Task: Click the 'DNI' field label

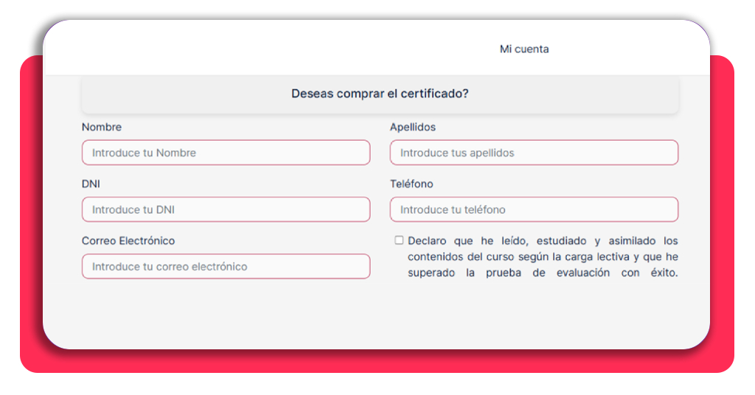Action: point(91,183)
